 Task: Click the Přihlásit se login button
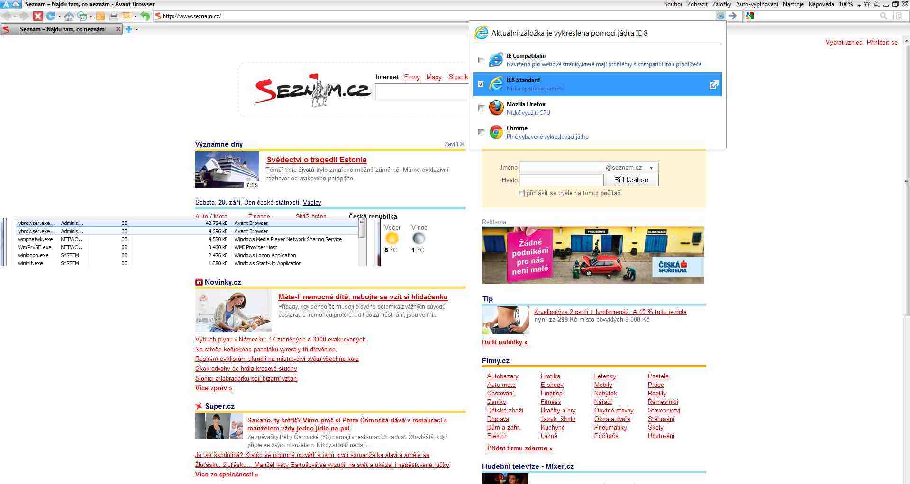pyautogui.click(x=631, y=180)
